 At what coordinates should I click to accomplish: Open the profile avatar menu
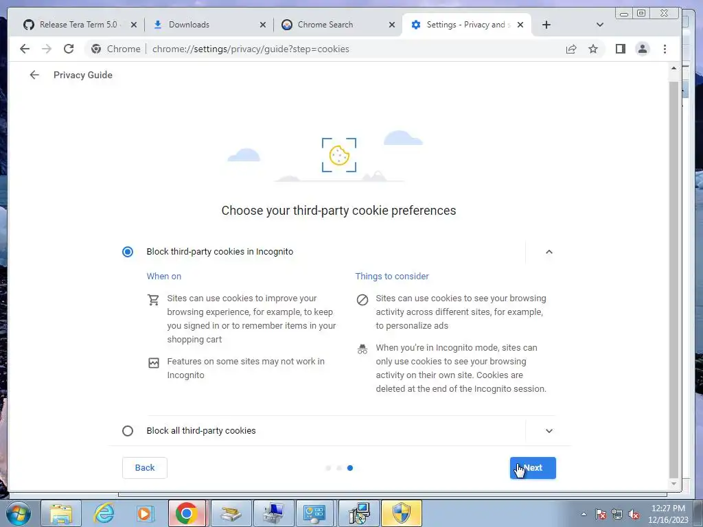[x=643, y=49]
